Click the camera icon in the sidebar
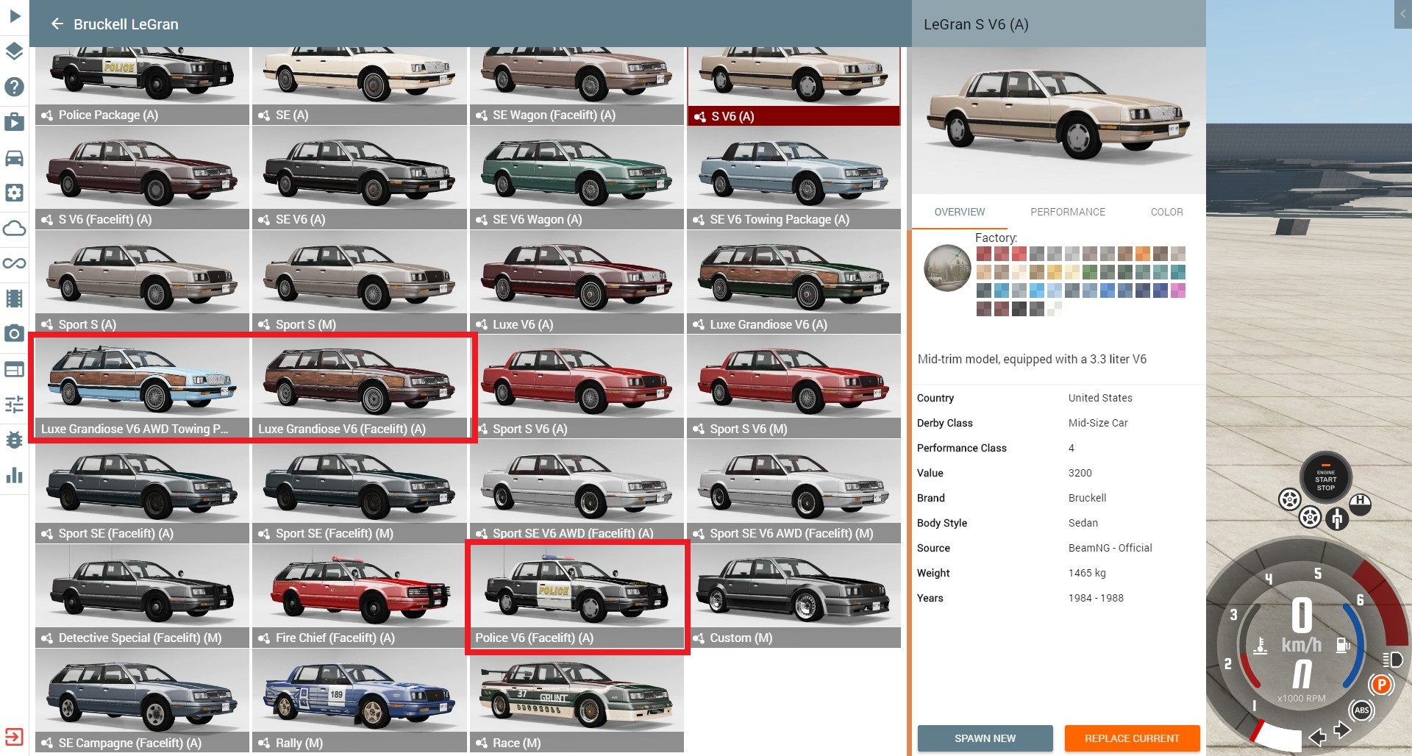This screenshot has height=756, width=1412. (15, 334)
